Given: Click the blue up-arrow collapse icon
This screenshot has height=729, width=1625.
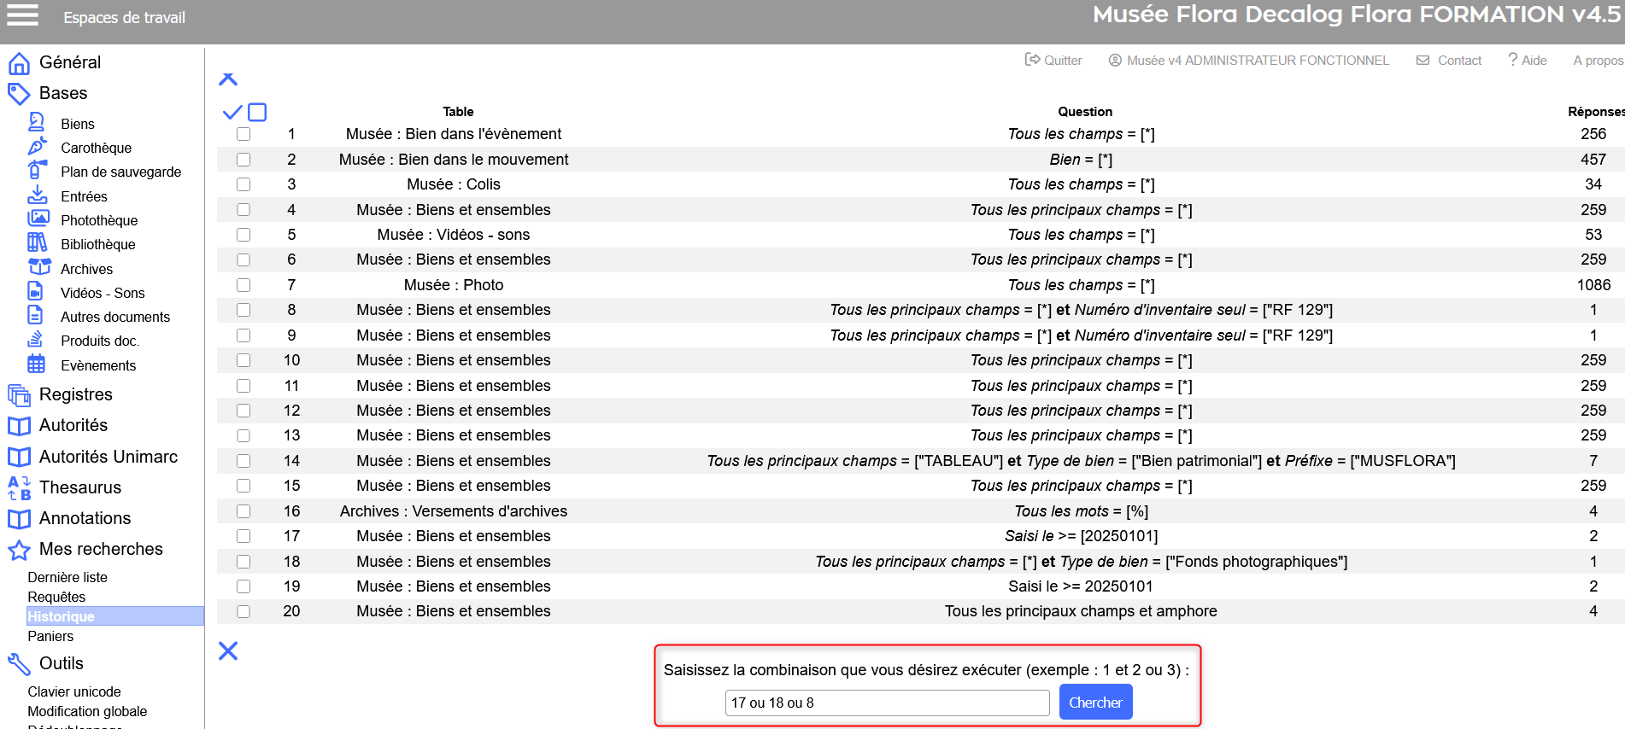Looking at the screenshot, I should pos(228,79).
